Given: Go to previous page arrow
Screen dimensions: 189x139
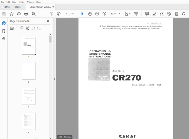Looking at the screenshot, I should (51, 14).
